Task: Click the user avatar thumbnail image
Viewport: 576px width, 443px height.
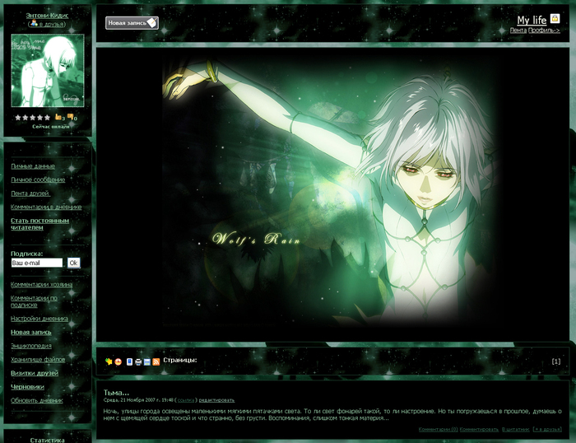Action: pyautogui.click(x=48, y=71)
